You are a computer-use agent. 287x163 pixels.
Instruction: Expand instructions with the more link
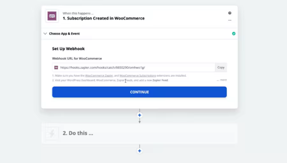pyautogui.click(x=222, y=80)
